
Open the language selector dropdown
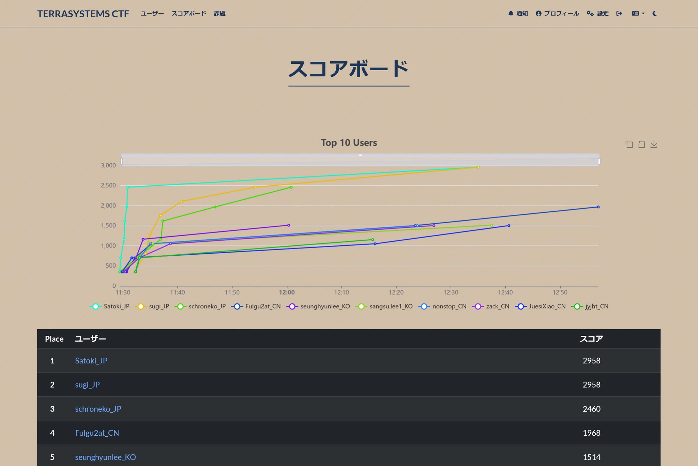638,14
